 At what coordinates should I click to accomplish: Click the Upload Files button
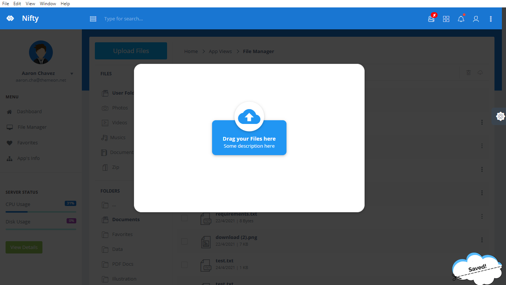click(x=131, y=51)
